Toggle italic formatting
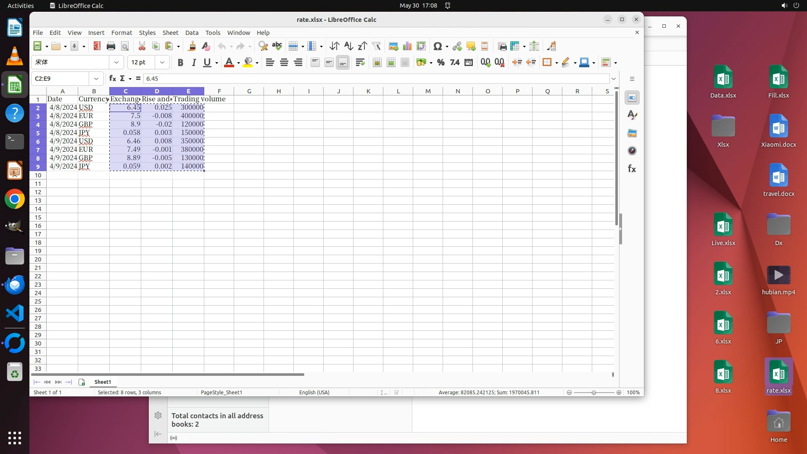The height and width of the screenshot is (454, 807). pyautogui.click(x=194, y=63)
